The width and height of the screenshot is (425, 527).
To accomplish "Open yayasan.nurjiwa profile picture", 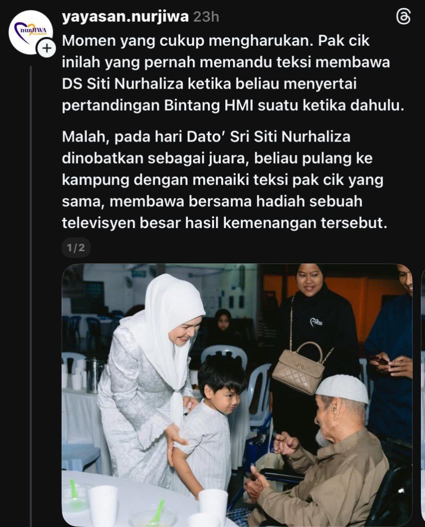I will click(30, 32).
